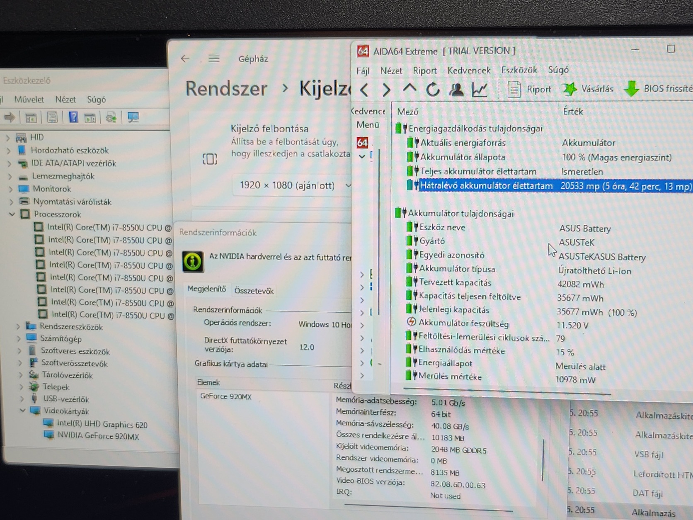Image resolution: width=693 pixels, height=520 pixels.
Task: Expand the USB-vezérlők node
Action: pyautogui.click(x=22, y=399)
